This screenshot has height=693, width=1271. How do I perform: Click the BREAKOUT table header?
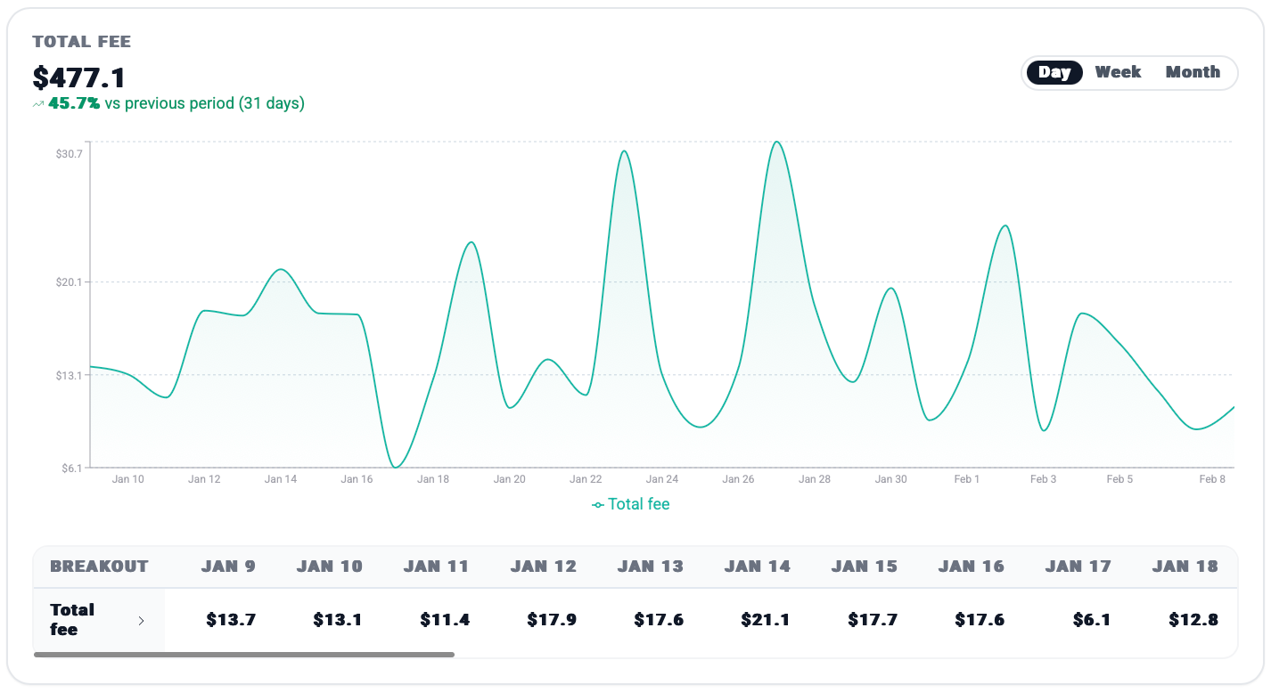[99, 567]
